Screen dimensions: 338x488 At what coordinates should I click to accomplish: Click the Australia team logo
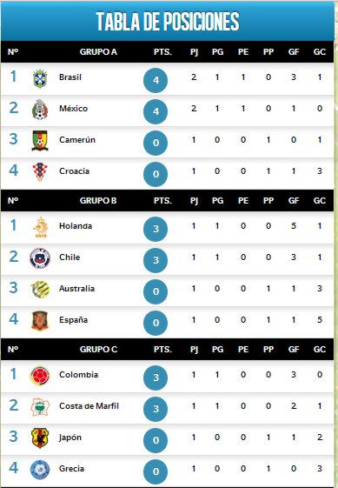[41, 289]
